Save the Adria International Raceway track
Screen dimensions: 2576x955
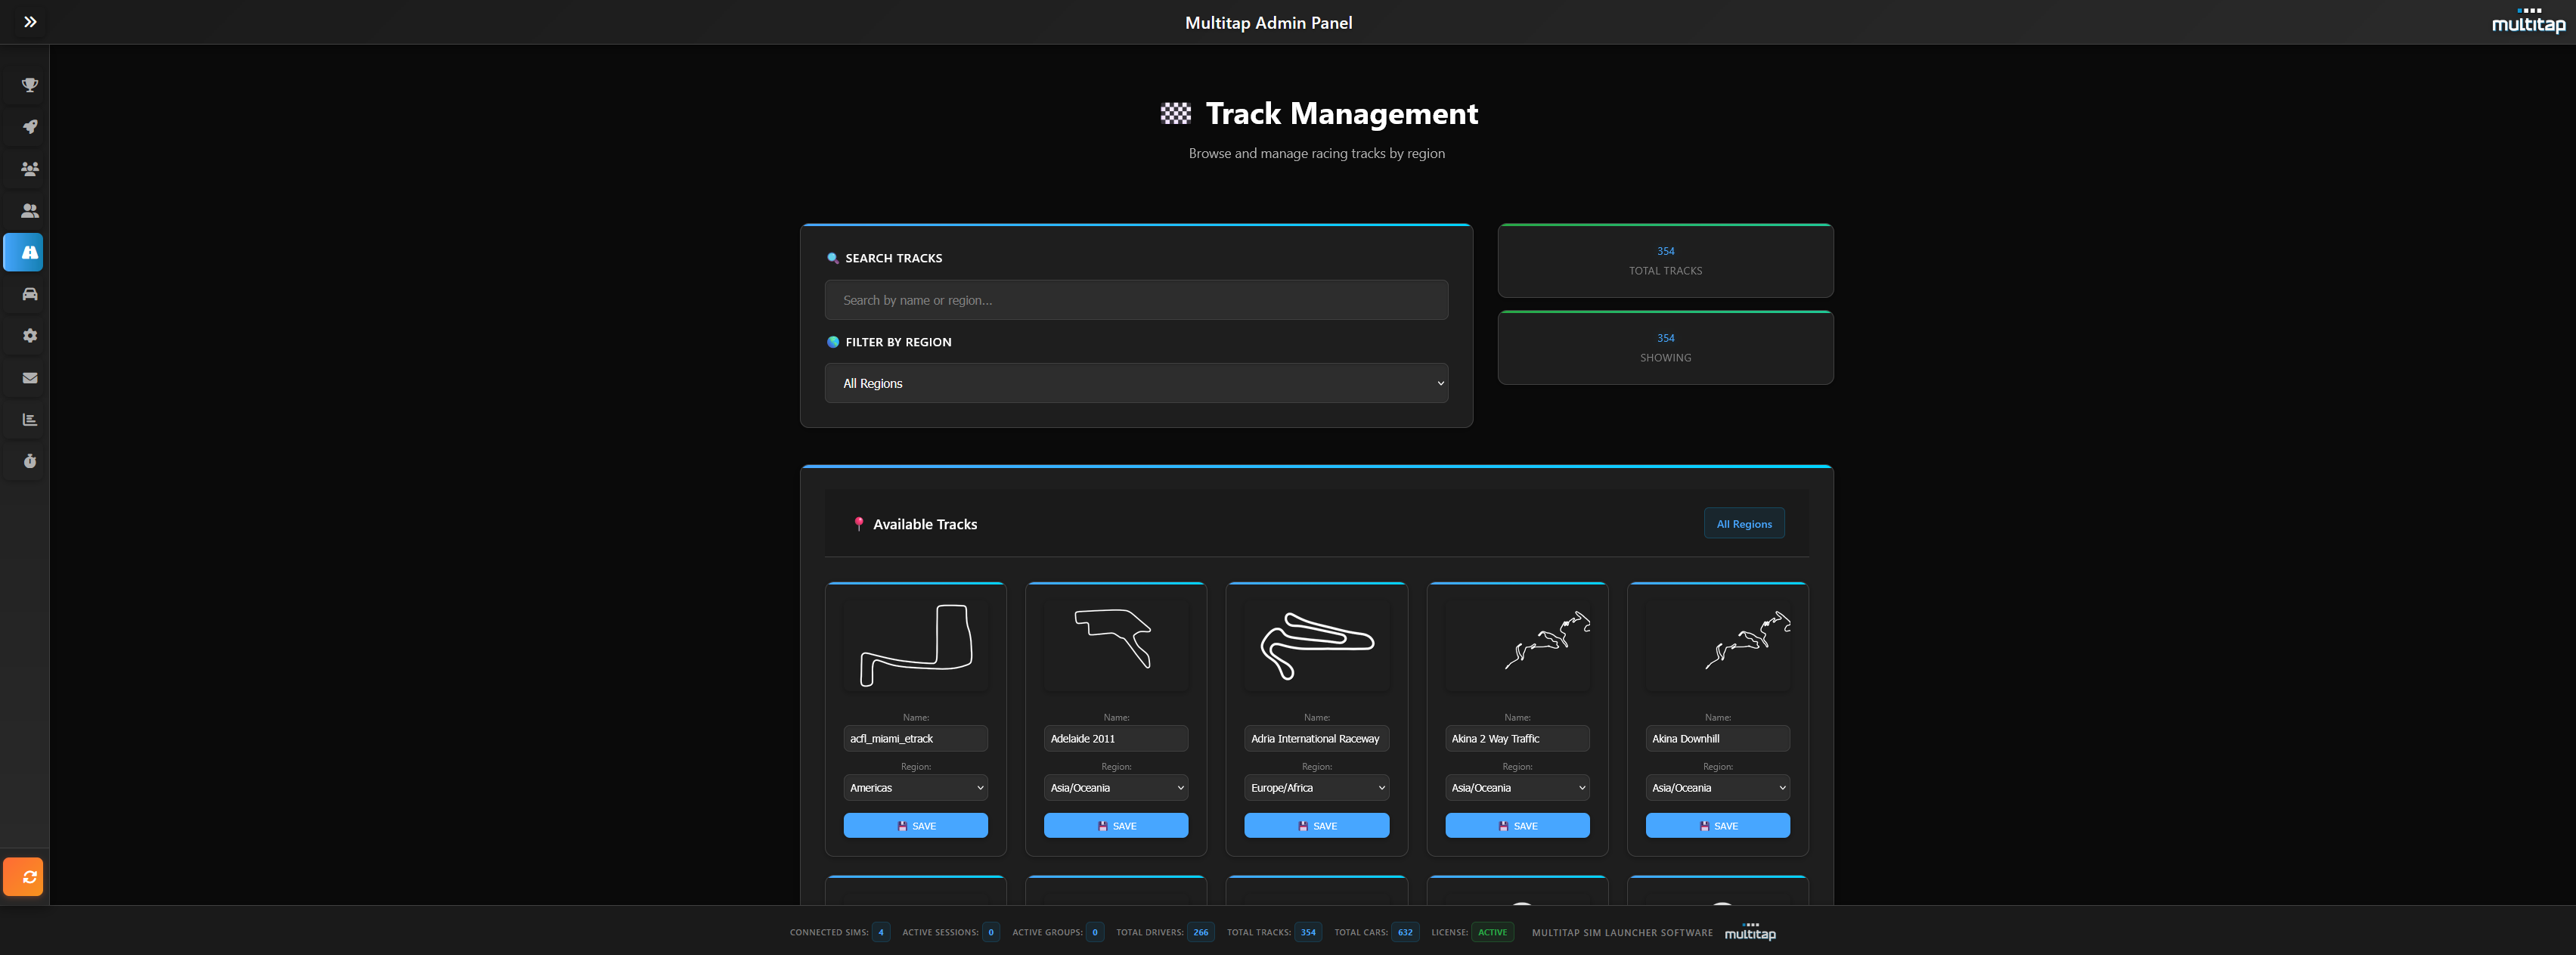1316,825
